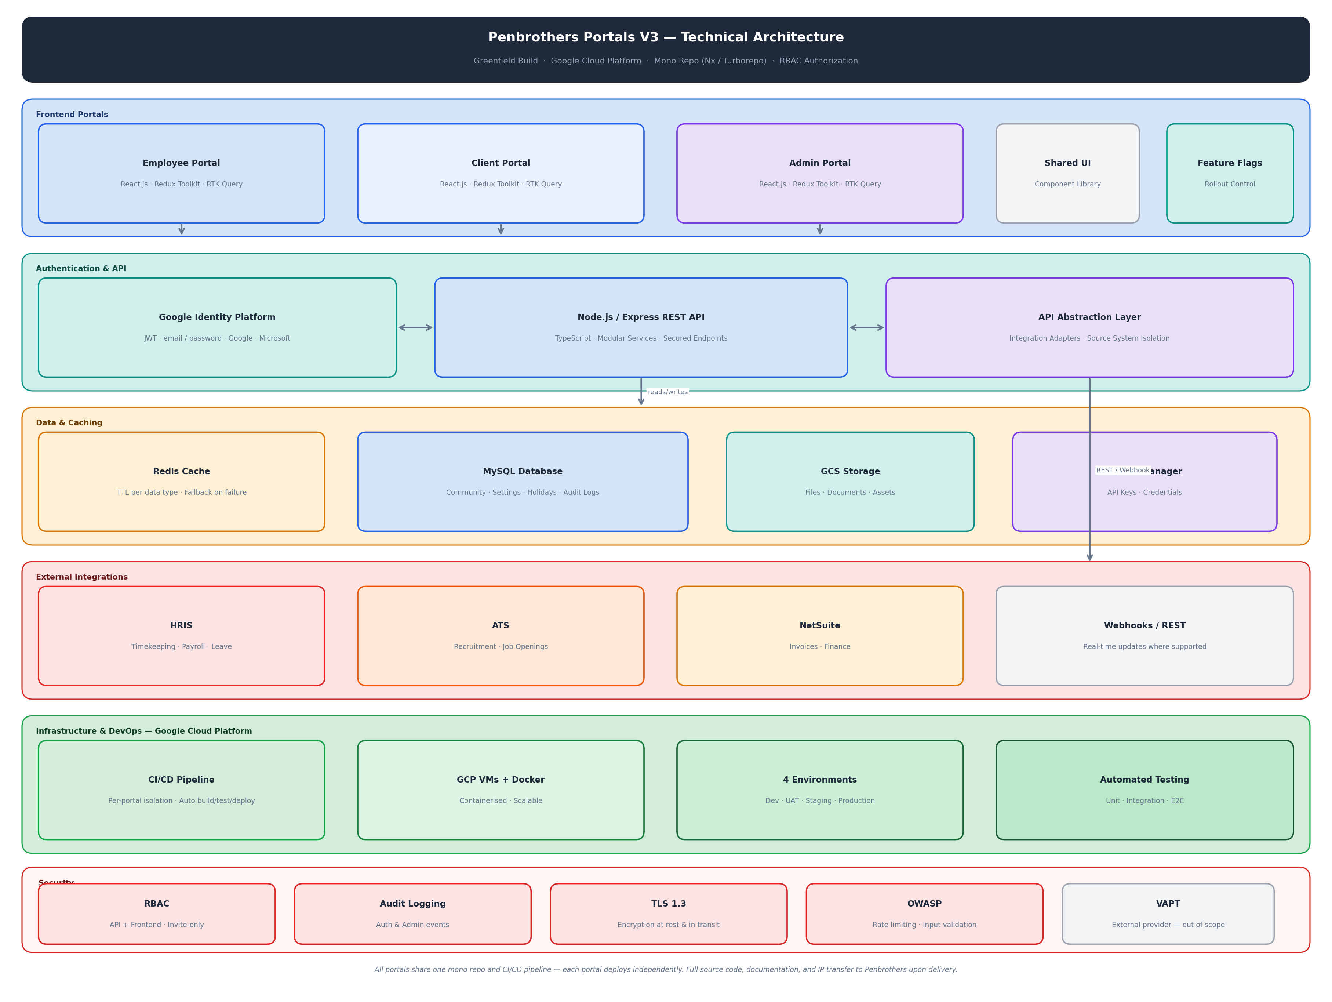Click the Node.js / Express REST API box
Viewport: 1332px width, 1002px height.
tap(641, 327)
